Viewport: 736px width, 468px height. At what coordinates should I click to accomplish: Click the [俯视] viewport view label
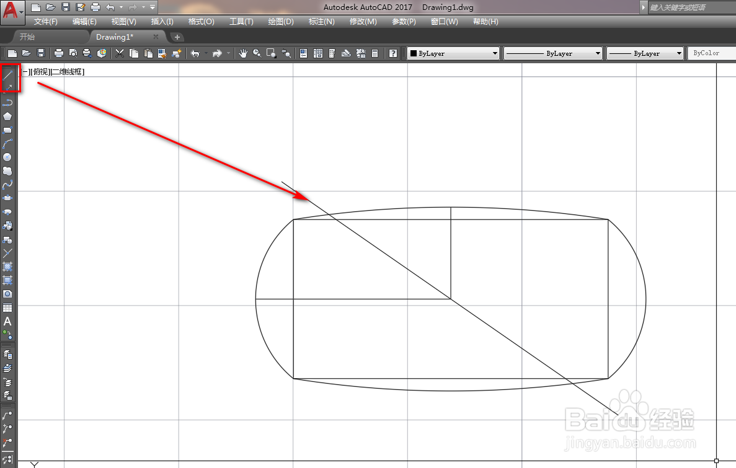[40, 72]
